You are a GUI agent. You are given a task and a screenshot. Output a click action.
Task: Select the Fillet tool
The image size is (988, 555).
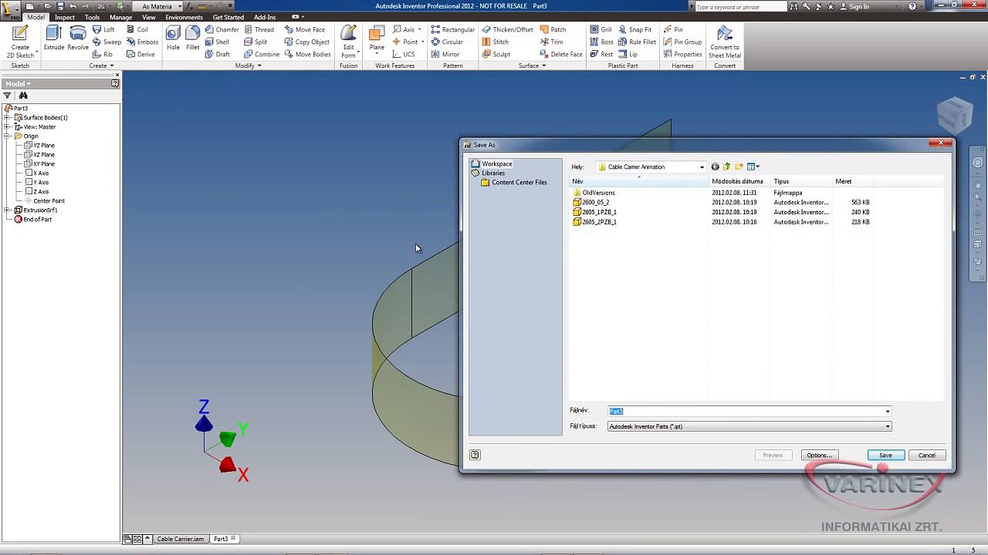[x=192, y=39]
